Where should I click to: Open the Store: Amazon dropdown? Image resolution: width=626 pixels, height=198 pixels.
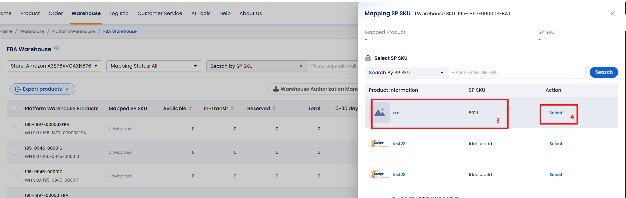click(x=54, y=66)
